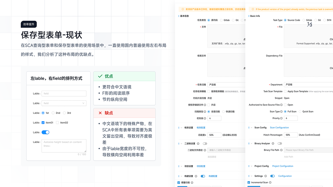Collapse the Project Config section

coord(252,166)
